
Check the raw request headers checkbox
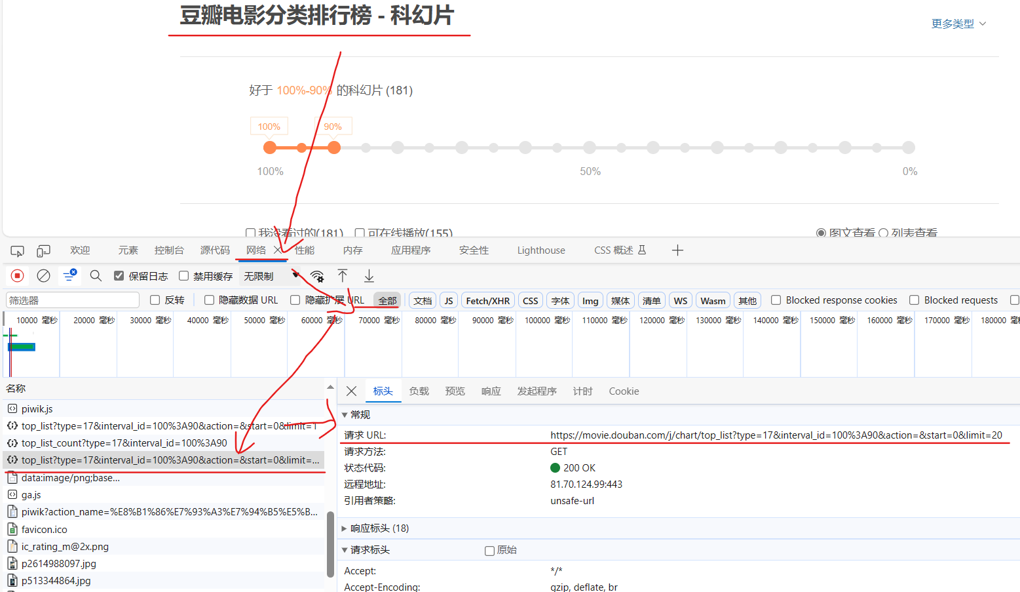pos(489,551)
